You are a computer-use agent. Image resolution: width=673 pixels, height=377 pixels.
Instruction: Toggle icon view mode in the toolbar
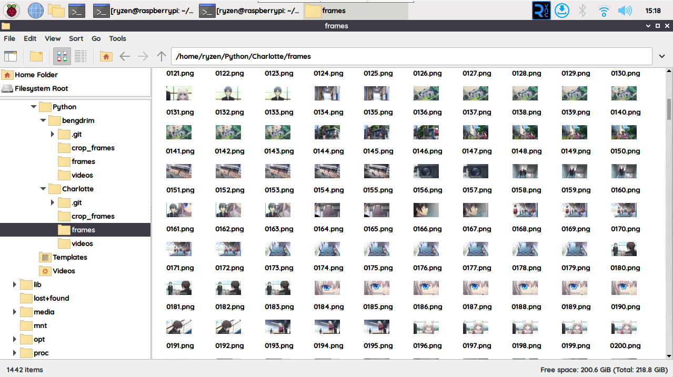click(x=62, y=56)
